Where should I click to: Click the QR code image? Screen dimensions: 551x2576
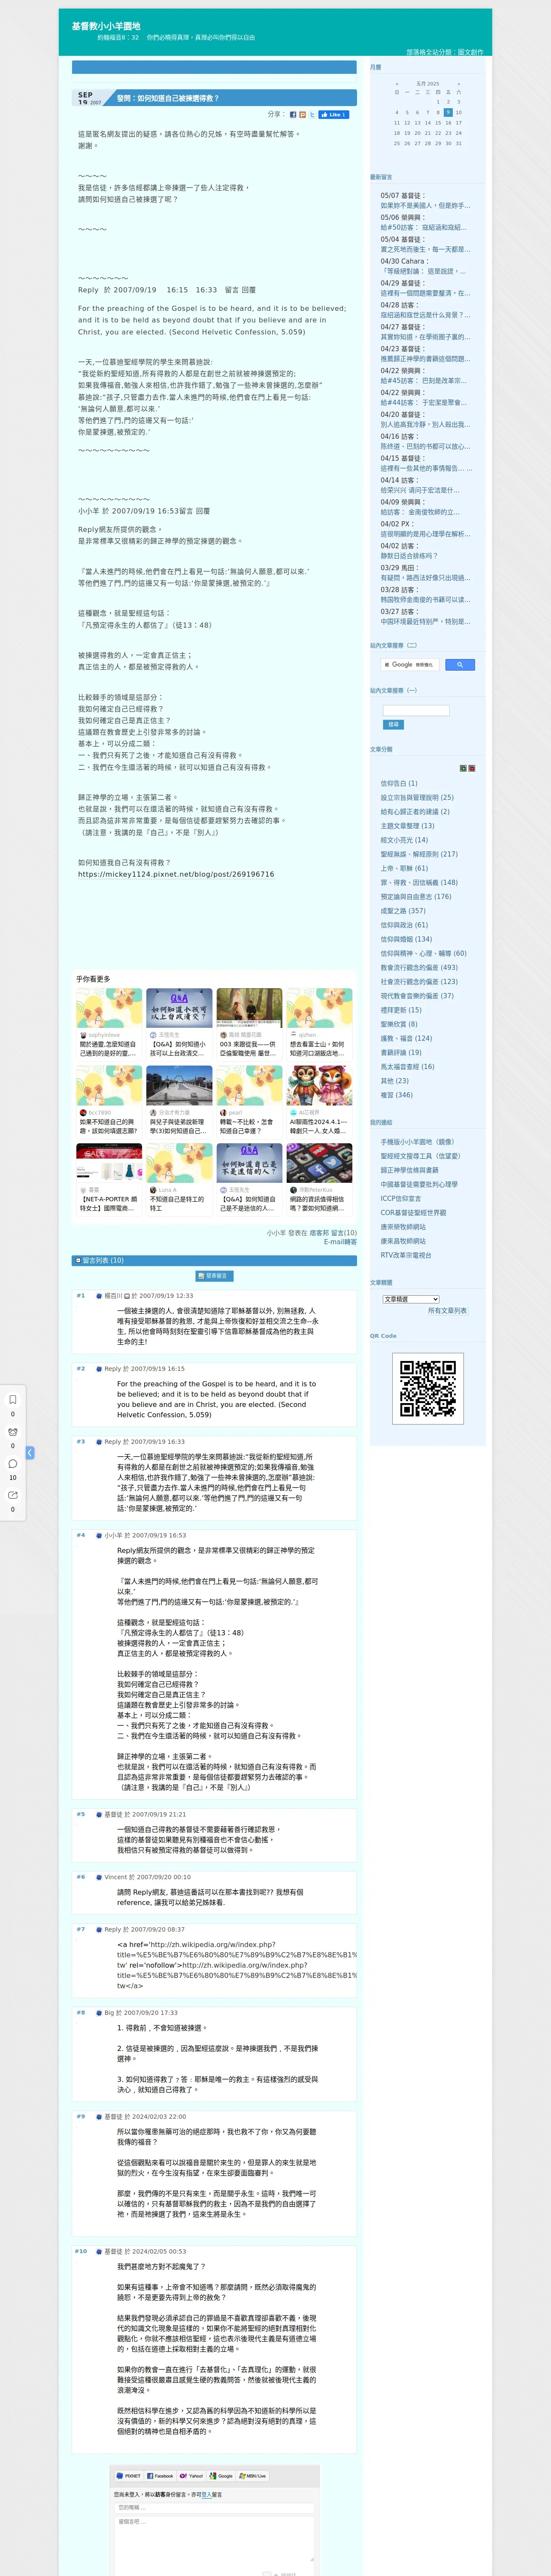(428, 1388)
